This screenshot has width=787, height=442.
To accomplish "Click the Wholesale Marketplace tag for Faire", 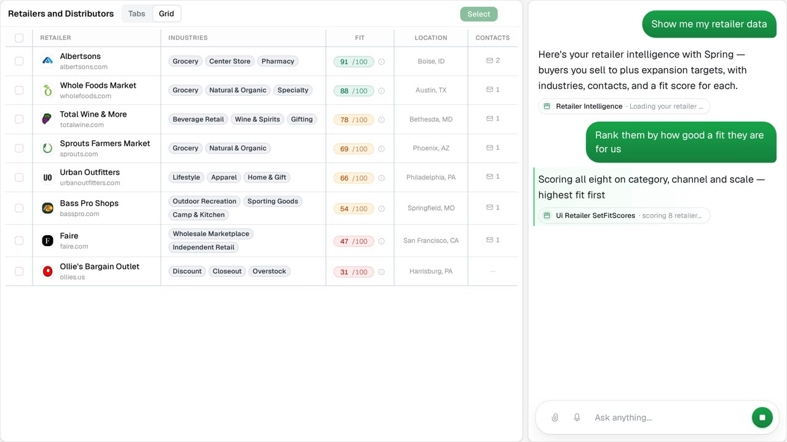I will click(211, 234).
